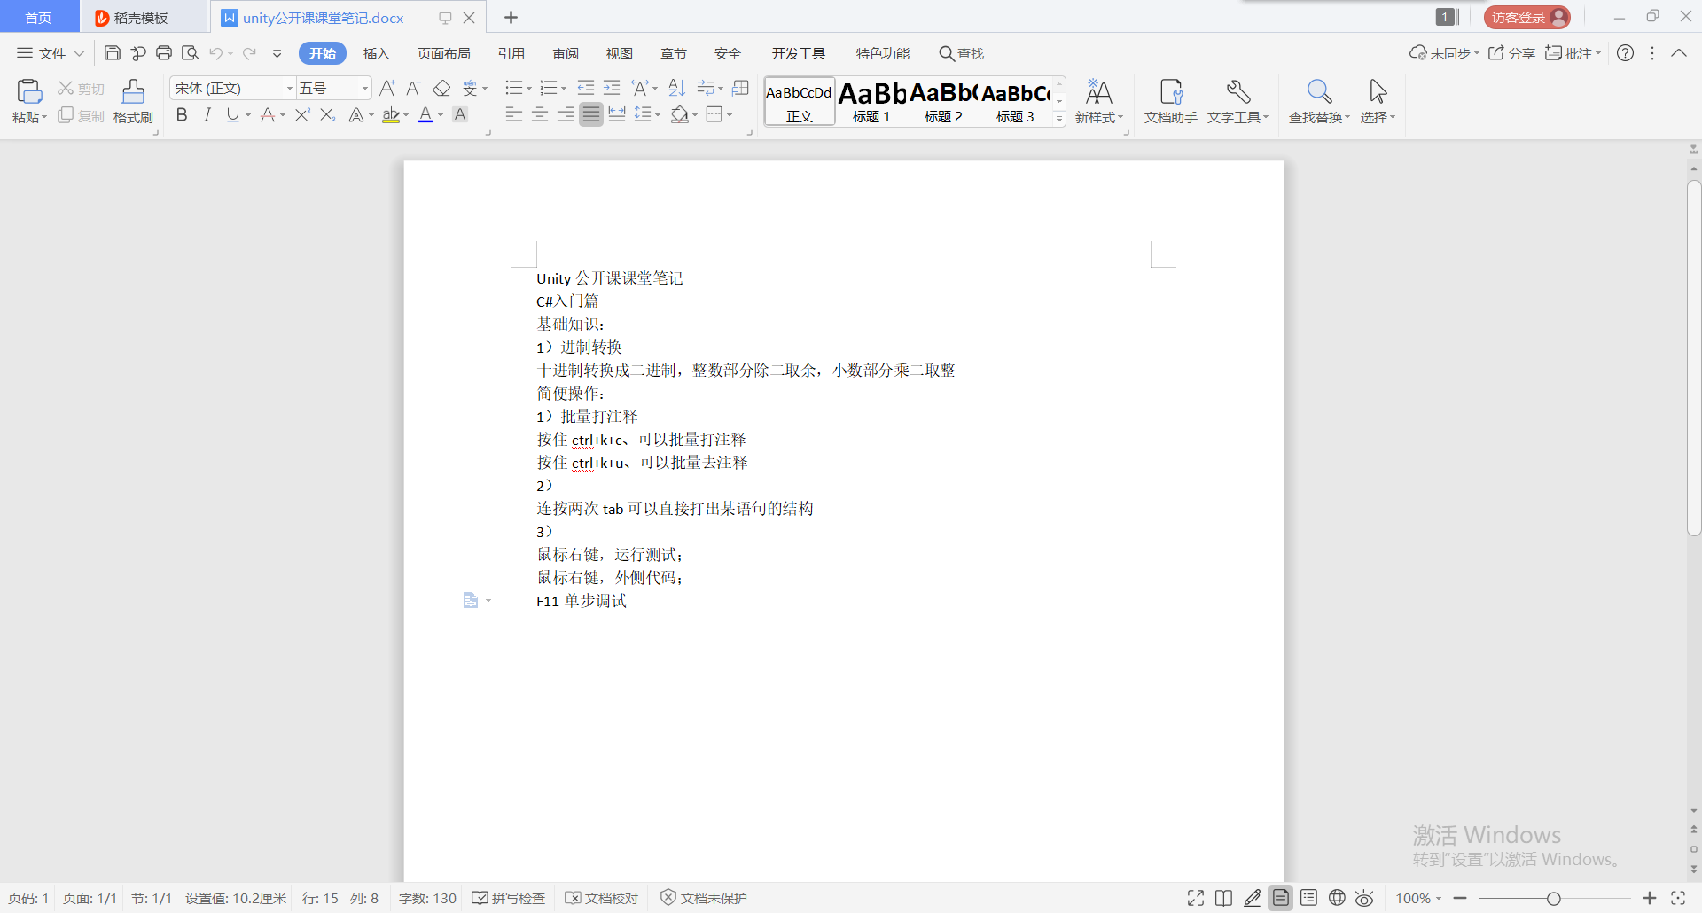Click the Print icon
This screenshot has height=913, width=1702.
pyautogui.click(x=164, y=53)
